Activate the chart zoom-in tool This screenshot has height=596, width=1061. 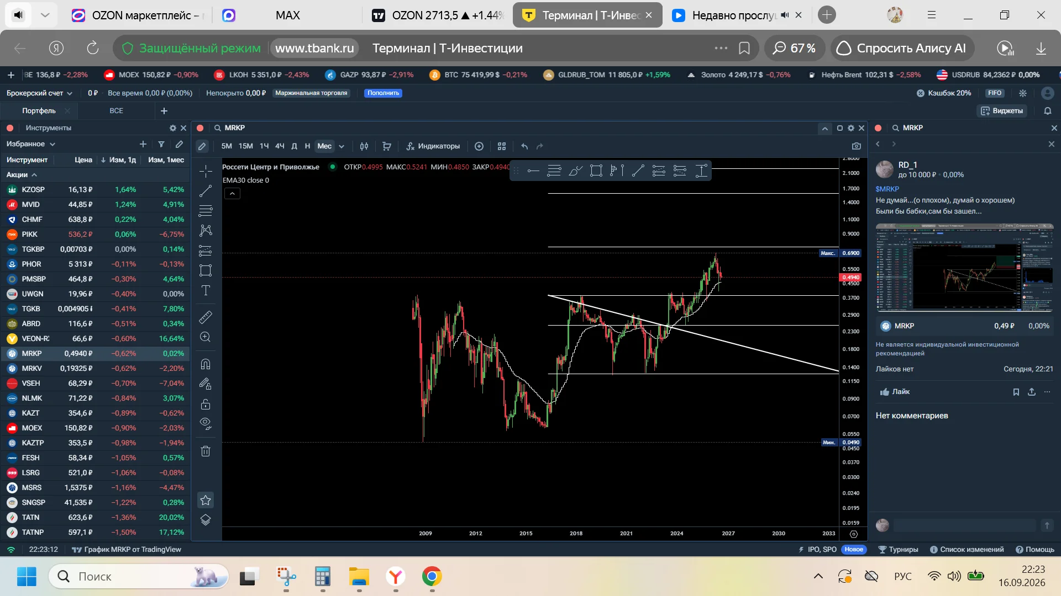(206, 337)
